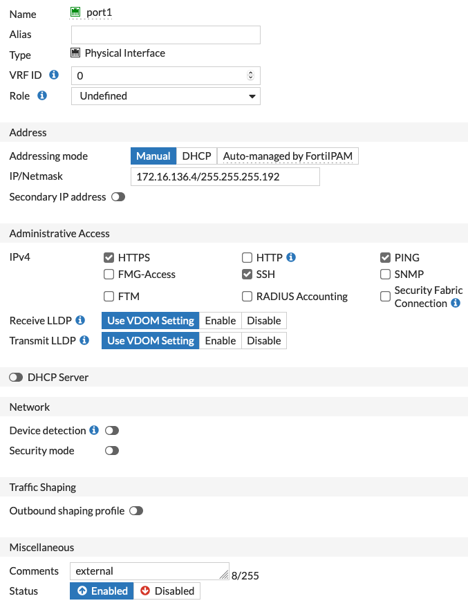
Task: Click the Device detection info icon
Action: pyautogui.click(x=94, y=430)
